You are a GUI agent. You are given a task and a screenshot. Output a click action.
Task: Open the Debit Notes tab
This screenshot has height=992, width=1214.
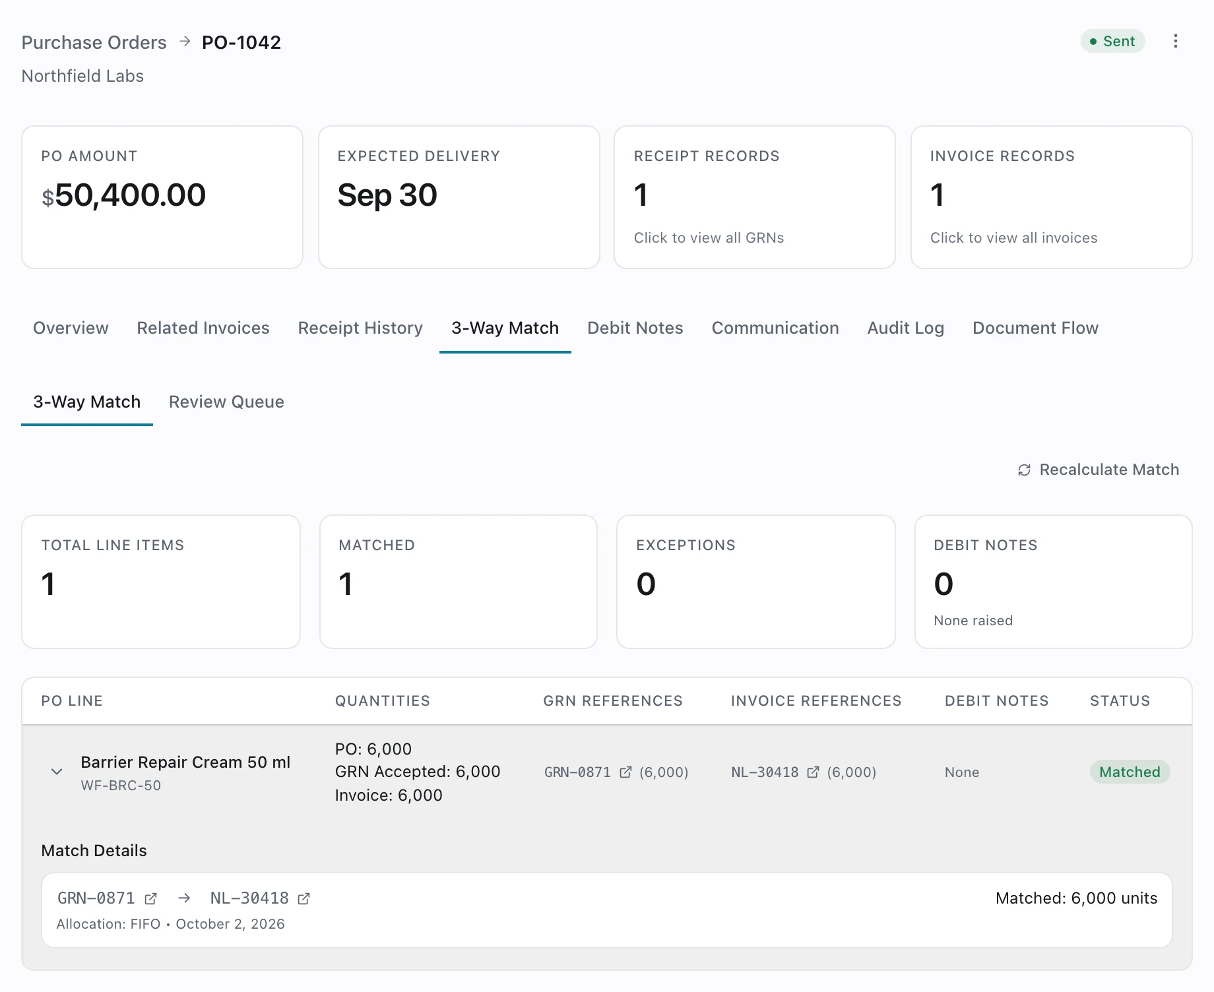tap(635, 328)
